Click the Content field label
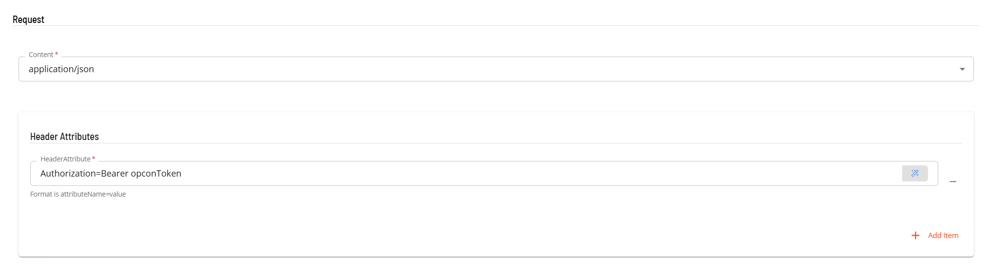Viewport: 988px width, 279px height. tap(41, 55)
